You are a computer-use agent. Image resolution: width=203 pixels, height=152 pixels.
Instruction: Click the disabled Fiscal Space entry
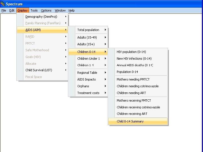42,77
